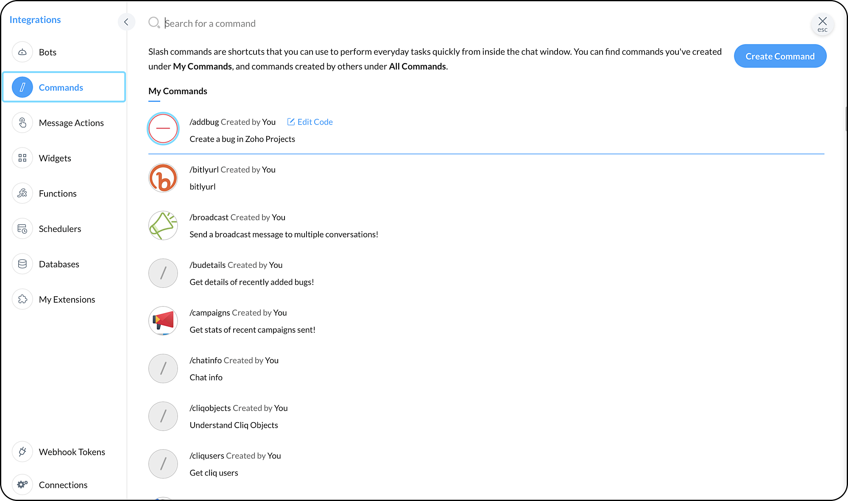
Task: Open Connections gear icon
Action: [x=22, y=484]
